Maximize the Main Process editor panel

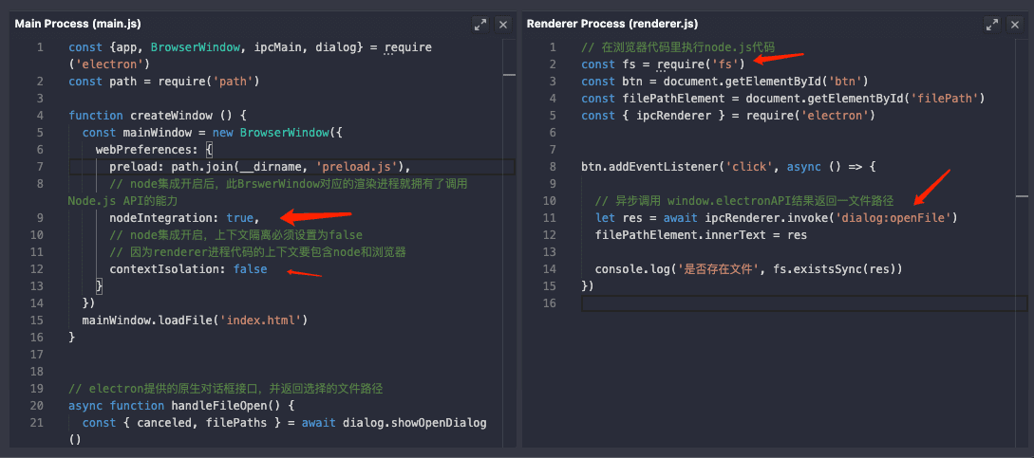tap(479, 24)
